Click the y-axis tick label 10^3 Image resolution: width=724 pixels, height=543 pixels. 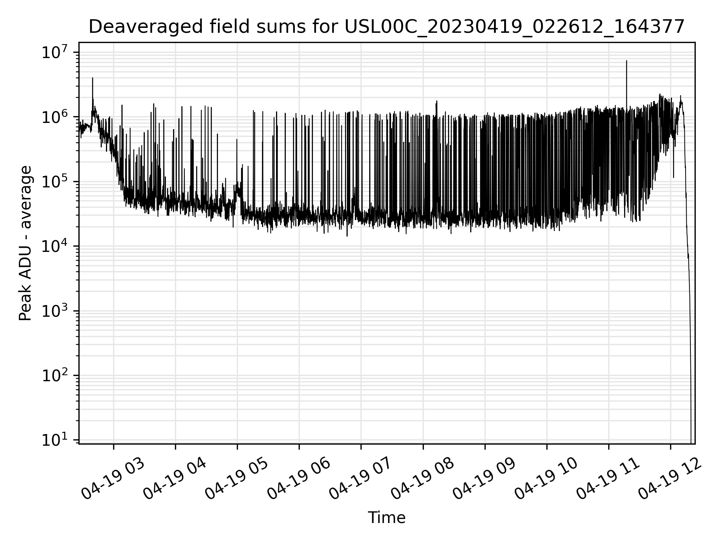55,311
